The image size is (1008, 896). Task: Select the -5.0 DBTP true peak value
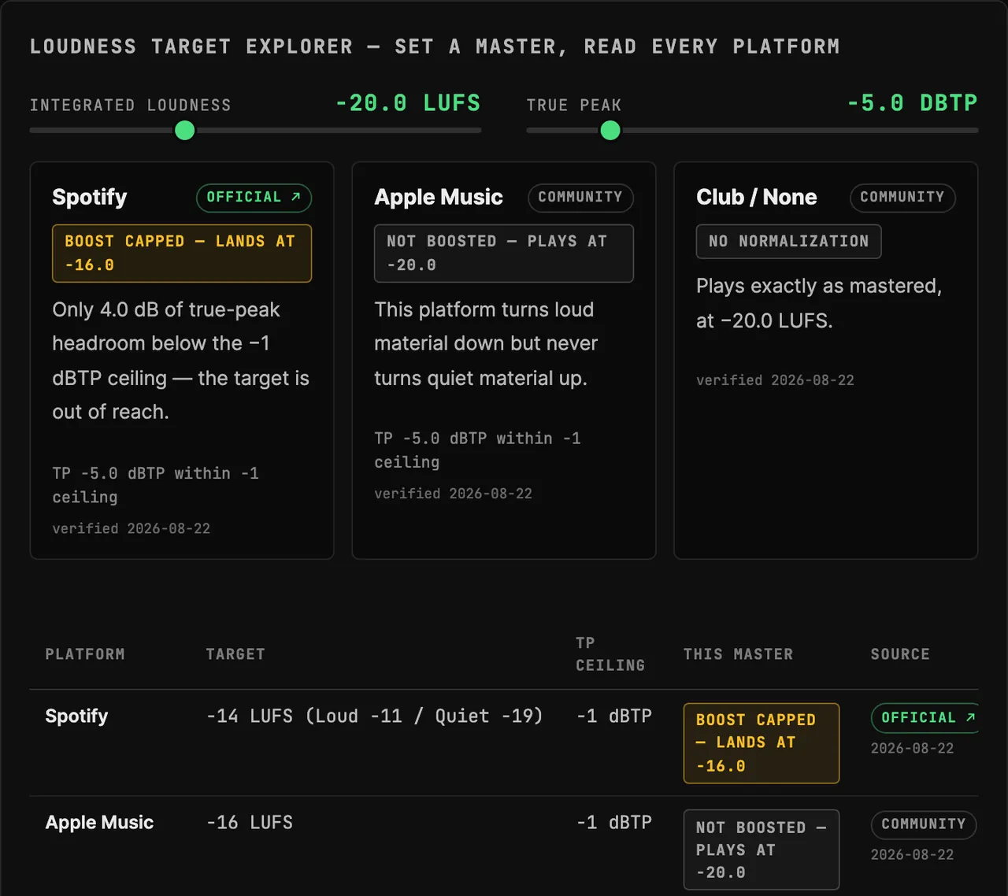point(912,103)
